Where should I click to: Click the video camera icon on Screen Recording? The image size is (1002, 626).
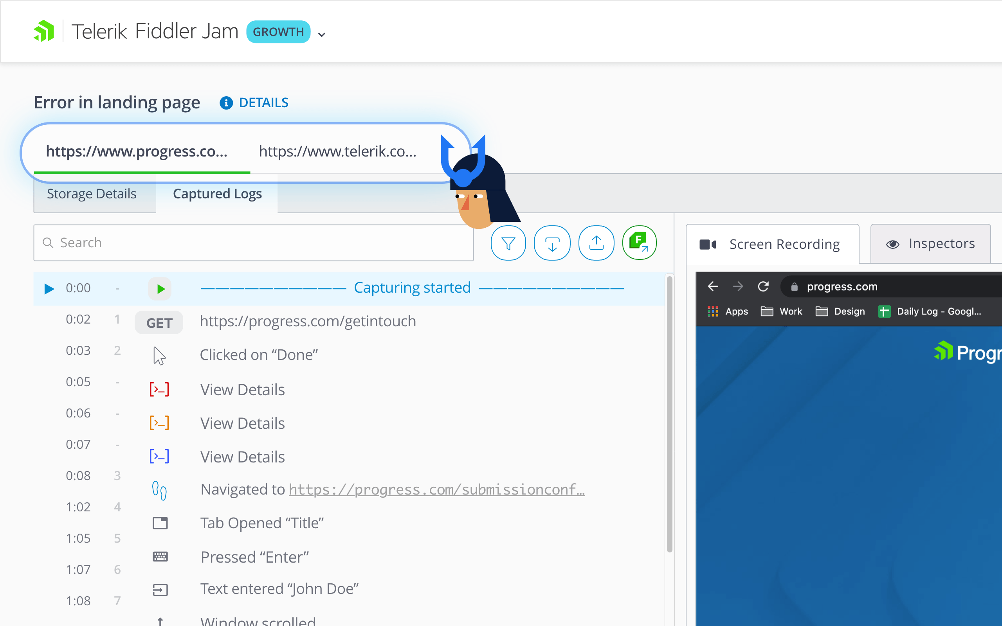[708, 245]
